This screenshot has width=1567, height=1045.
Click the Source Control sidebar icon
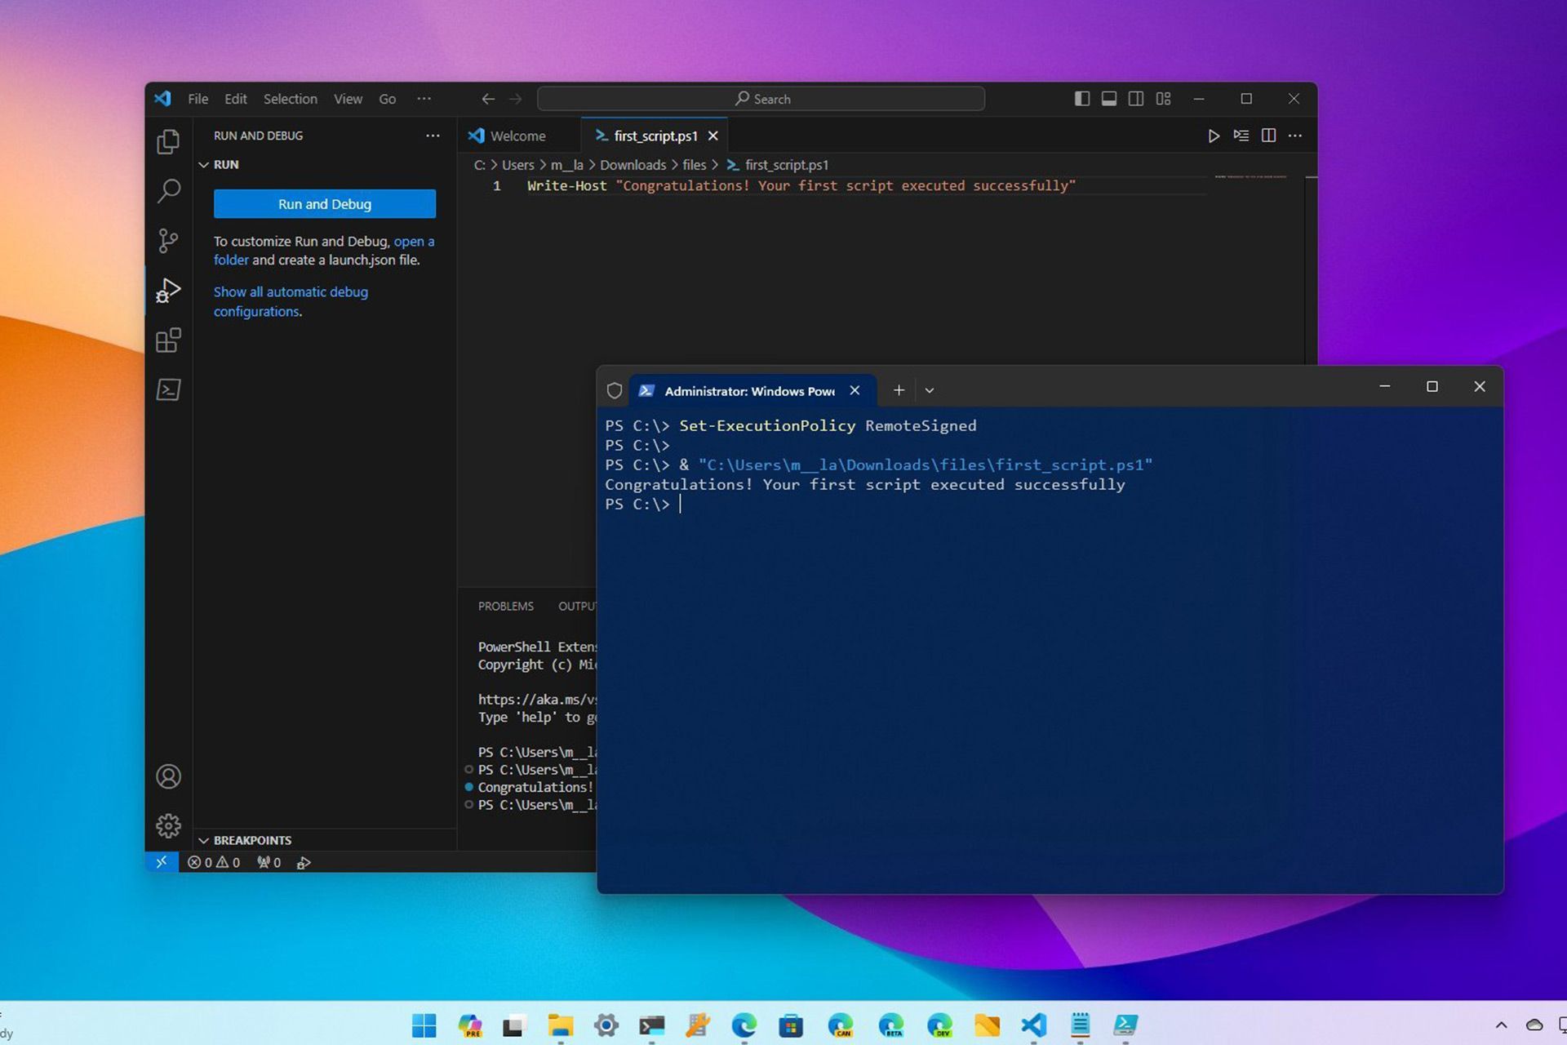click(168, 239)
